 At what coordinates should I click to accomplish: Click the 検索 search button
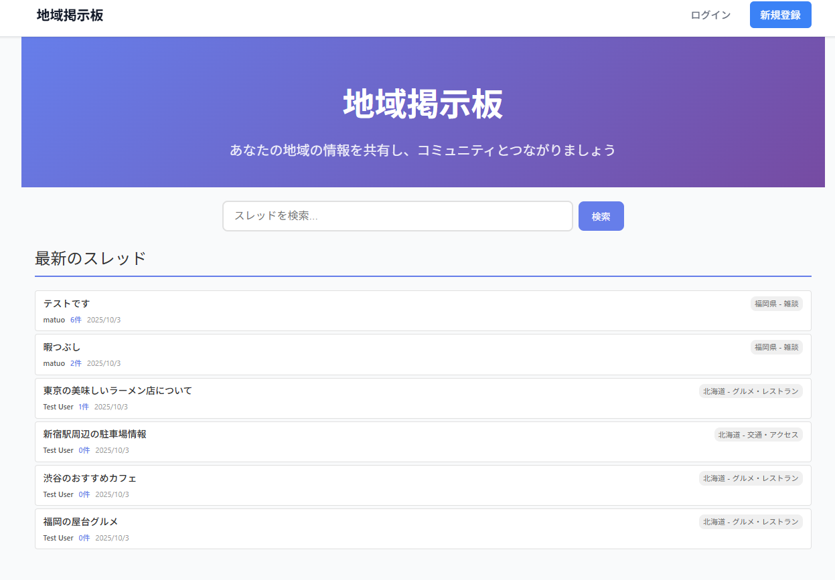601,216
